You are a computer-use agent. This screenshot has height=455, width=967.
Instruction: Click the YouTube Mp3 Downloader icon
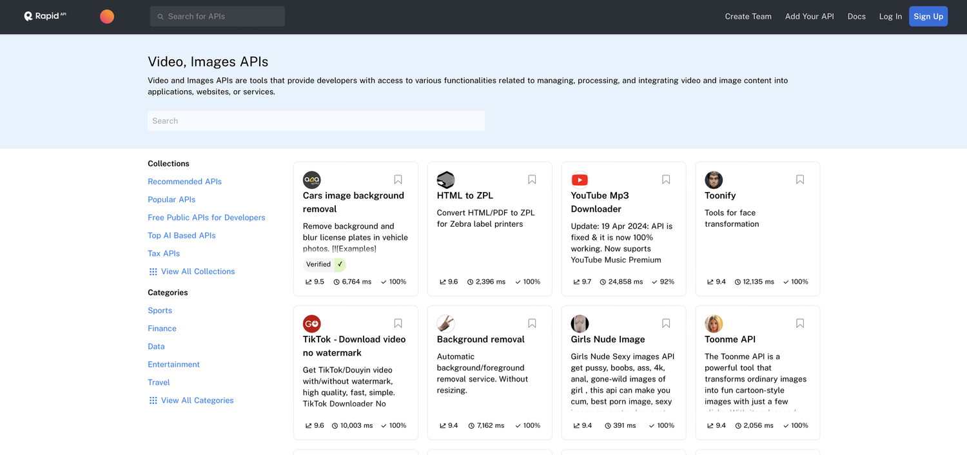click(x=580, y=180)
